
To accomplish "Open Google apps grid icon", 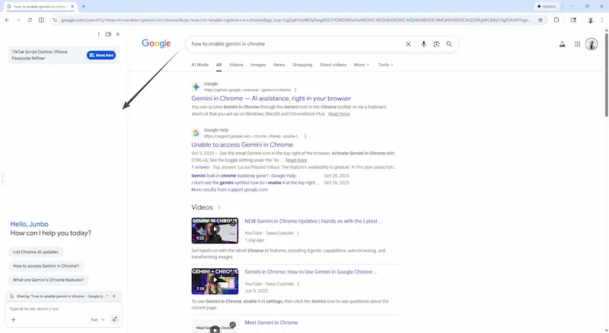I will pos(578,44).
